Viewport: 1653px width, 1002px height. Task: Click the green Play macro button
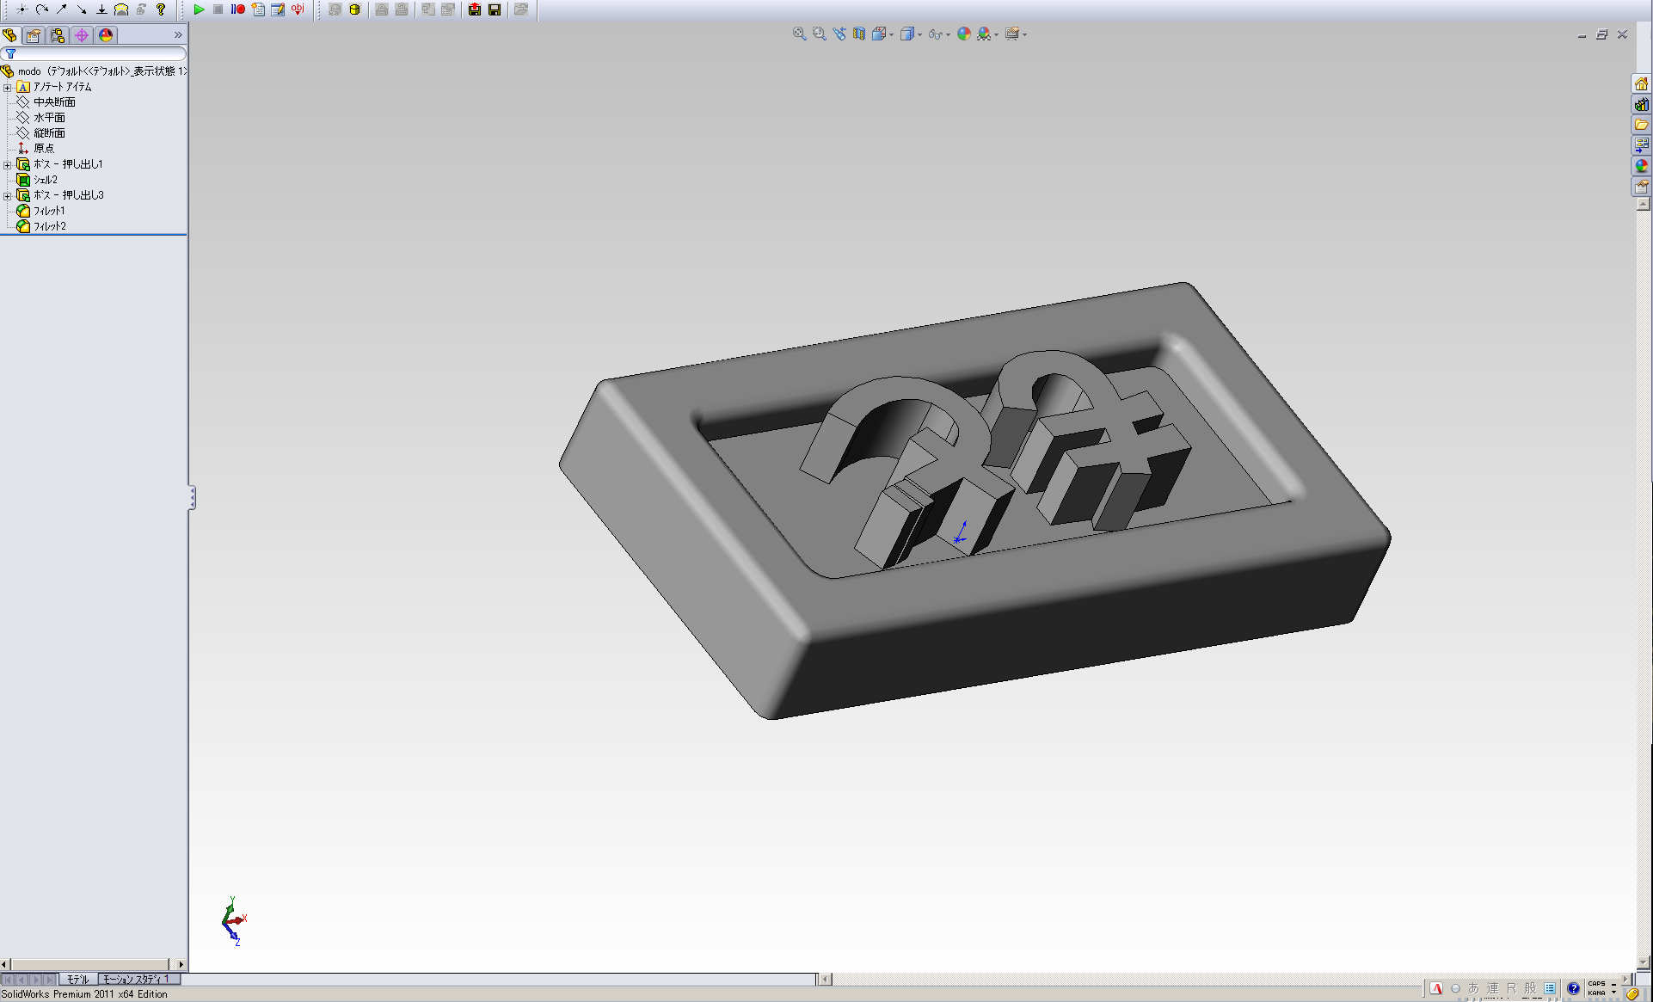(x=199, y=9)
